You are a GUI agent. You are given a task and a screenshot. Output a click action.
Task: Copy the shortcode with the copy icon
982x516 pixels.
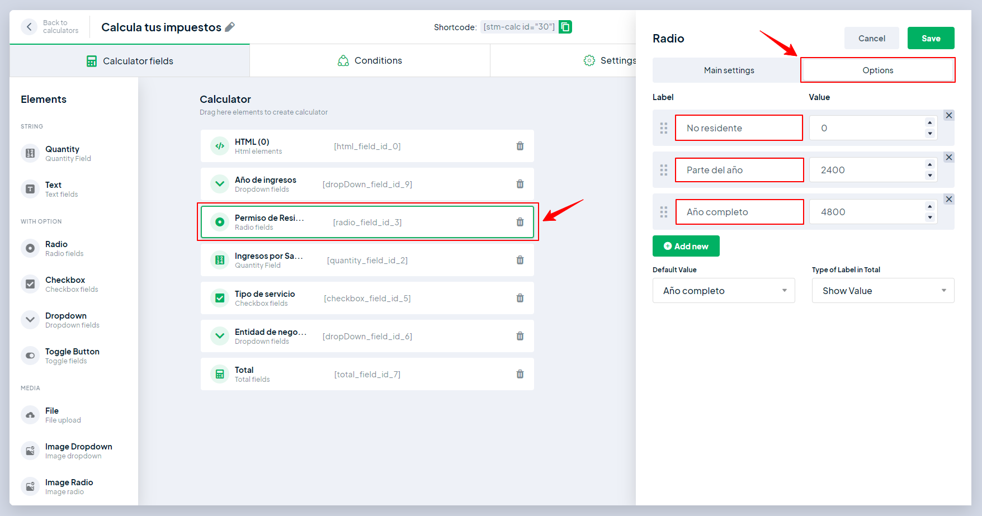click(565, 27)
